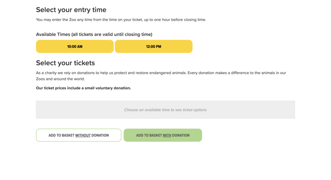The width and height of the screenshot is (331, 180).
Task: Select the 10:00 AM entry time
Action: 75,47
